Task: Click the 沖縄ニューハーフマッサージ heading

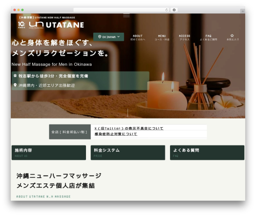Action: (59, 176)
